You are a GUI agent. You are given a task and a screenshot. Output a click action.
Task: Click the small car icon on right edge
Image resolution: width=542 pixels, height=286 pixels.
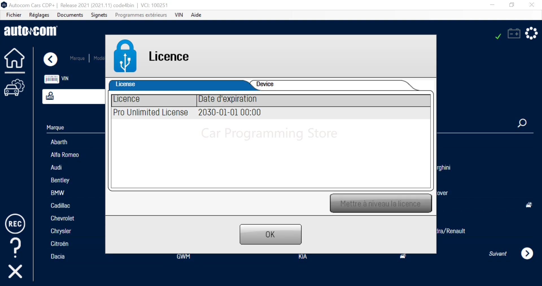529,205
